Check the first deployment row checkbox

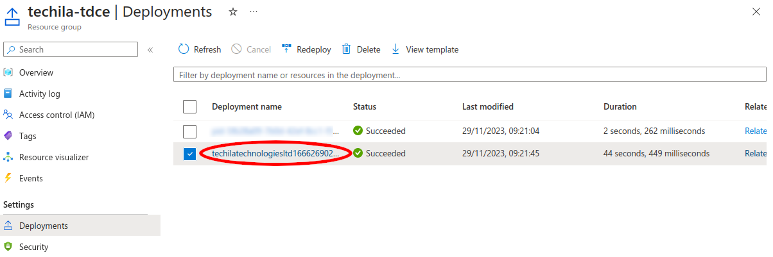(x=189, y=131)
